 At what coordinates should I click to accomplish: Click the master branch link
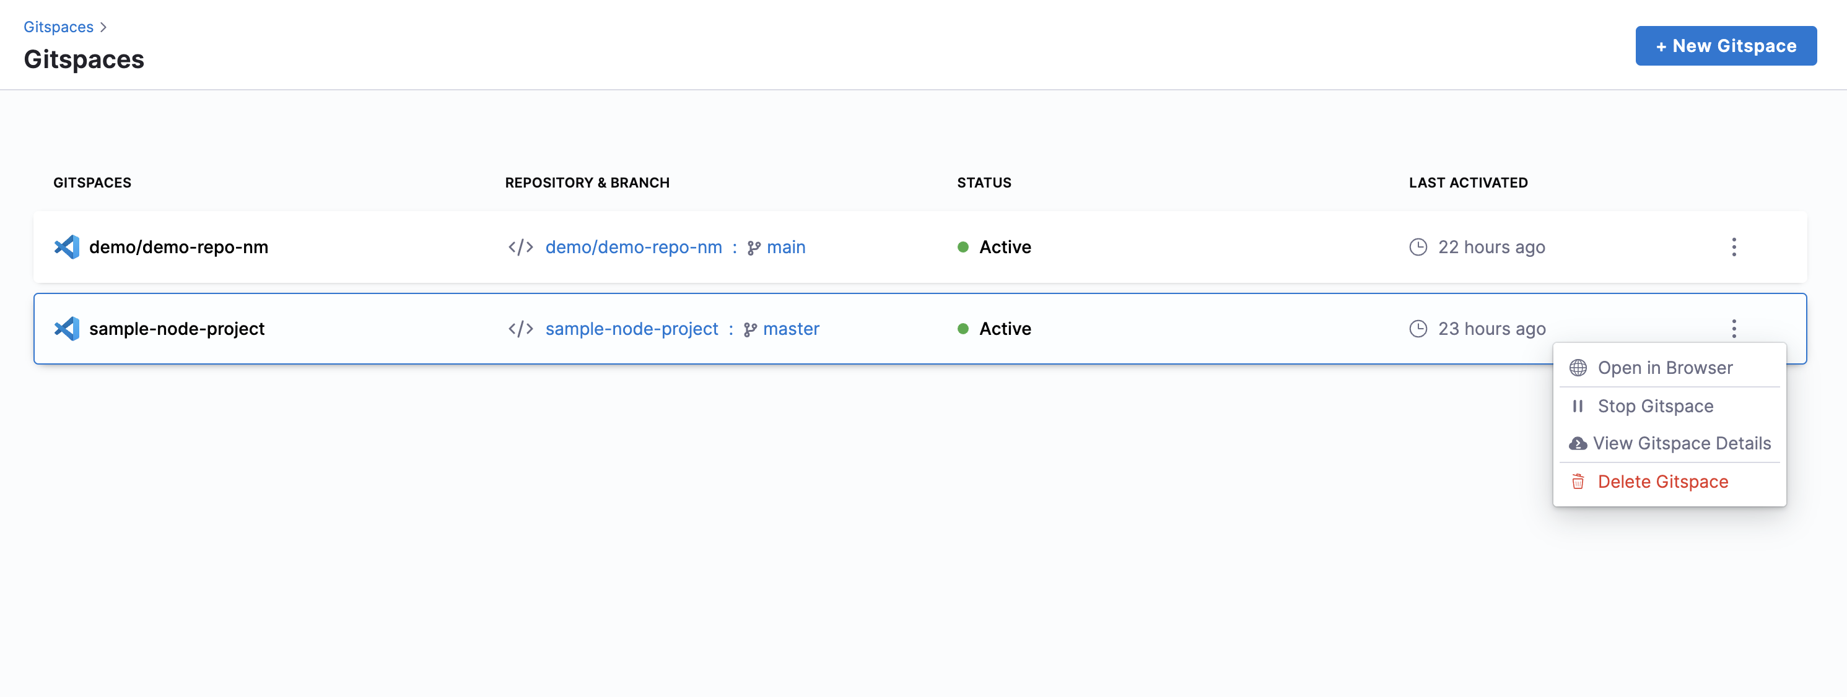790,329
